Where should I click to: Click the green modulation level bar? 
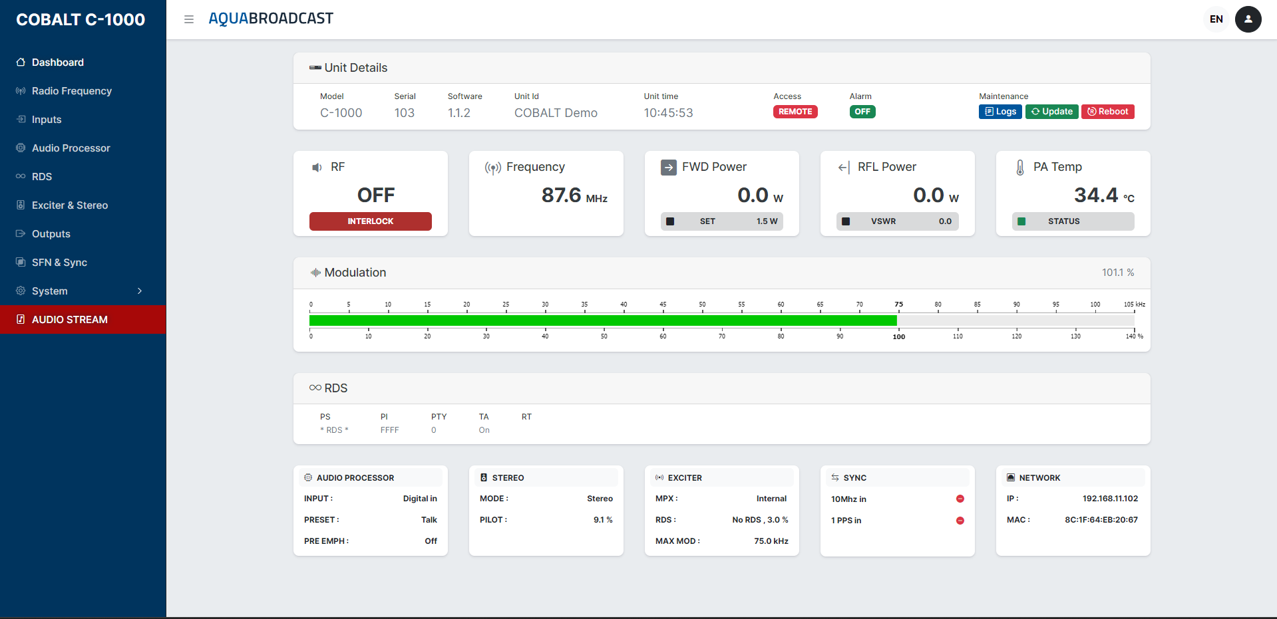[602, 320]
